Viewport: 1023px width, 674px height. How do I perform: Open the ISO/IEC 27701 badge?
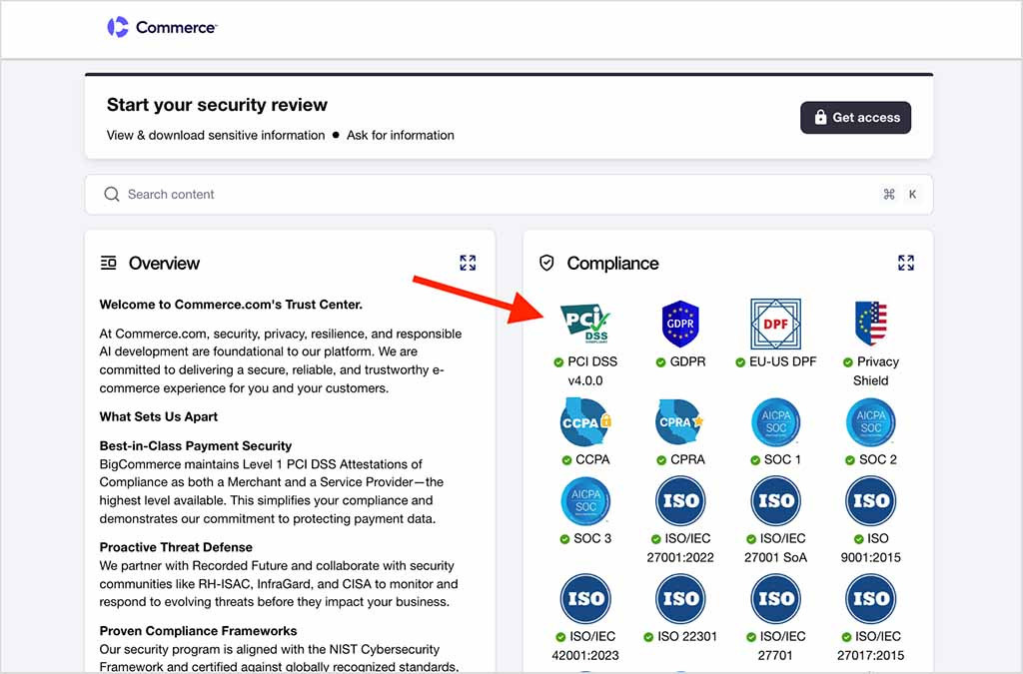(775, 598)
